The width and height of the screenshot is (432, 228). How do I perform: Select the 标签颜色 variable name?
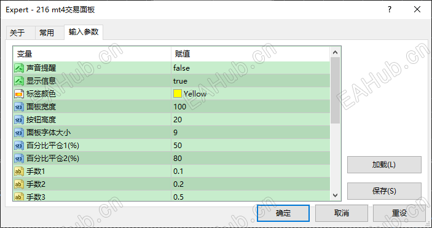click(41, 94)
